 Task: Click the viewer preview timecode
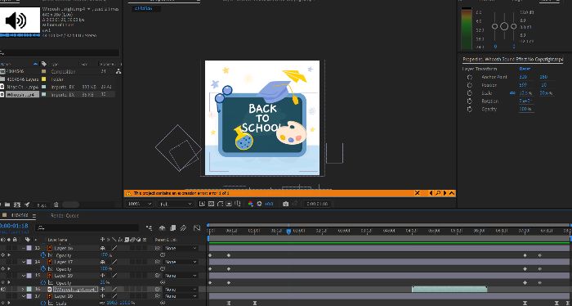(x=317, y=204)
